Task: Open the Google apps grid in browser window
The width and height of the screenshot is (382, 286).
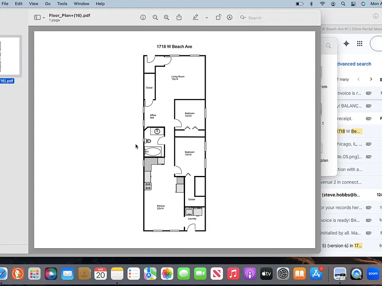Action: [x=360, y=44]
